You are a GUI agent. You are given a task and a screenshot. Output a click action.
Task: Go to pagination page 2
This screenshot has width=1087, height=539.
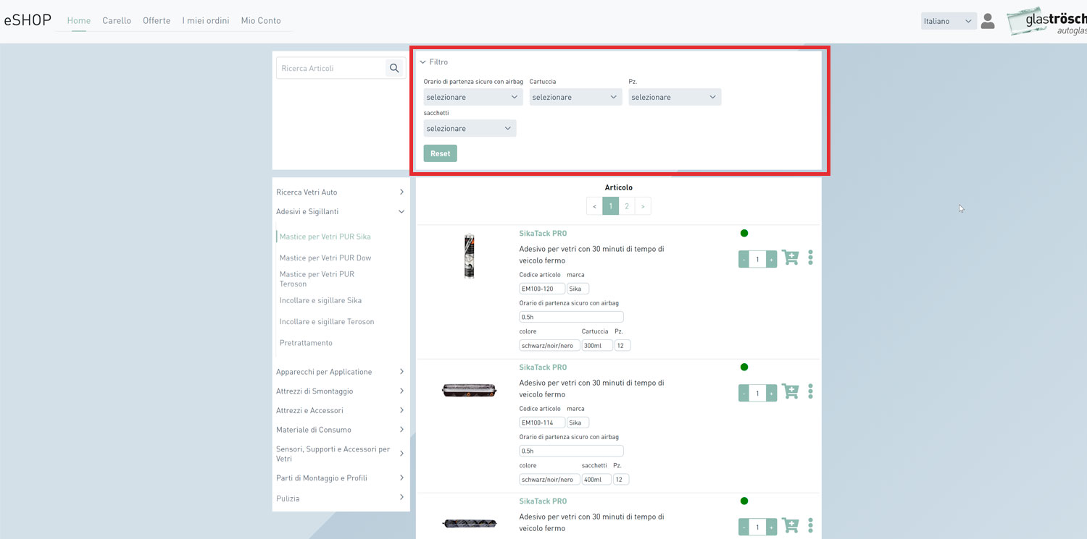627,206
